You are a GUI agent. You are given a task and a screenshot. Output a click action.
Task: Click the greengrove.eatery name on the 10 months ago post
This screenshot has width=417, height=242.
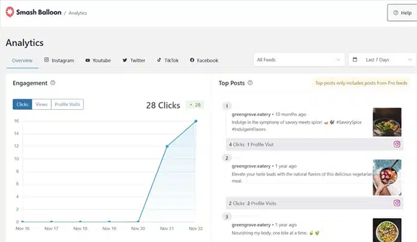click(251, 114)
